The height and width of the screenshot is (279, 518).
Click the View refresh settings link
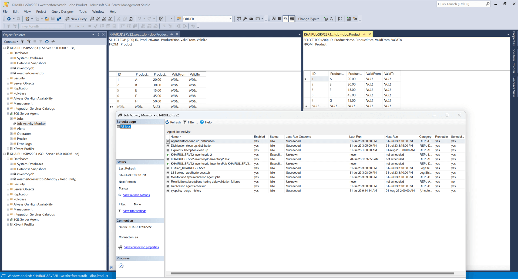[x=136, y=195]
